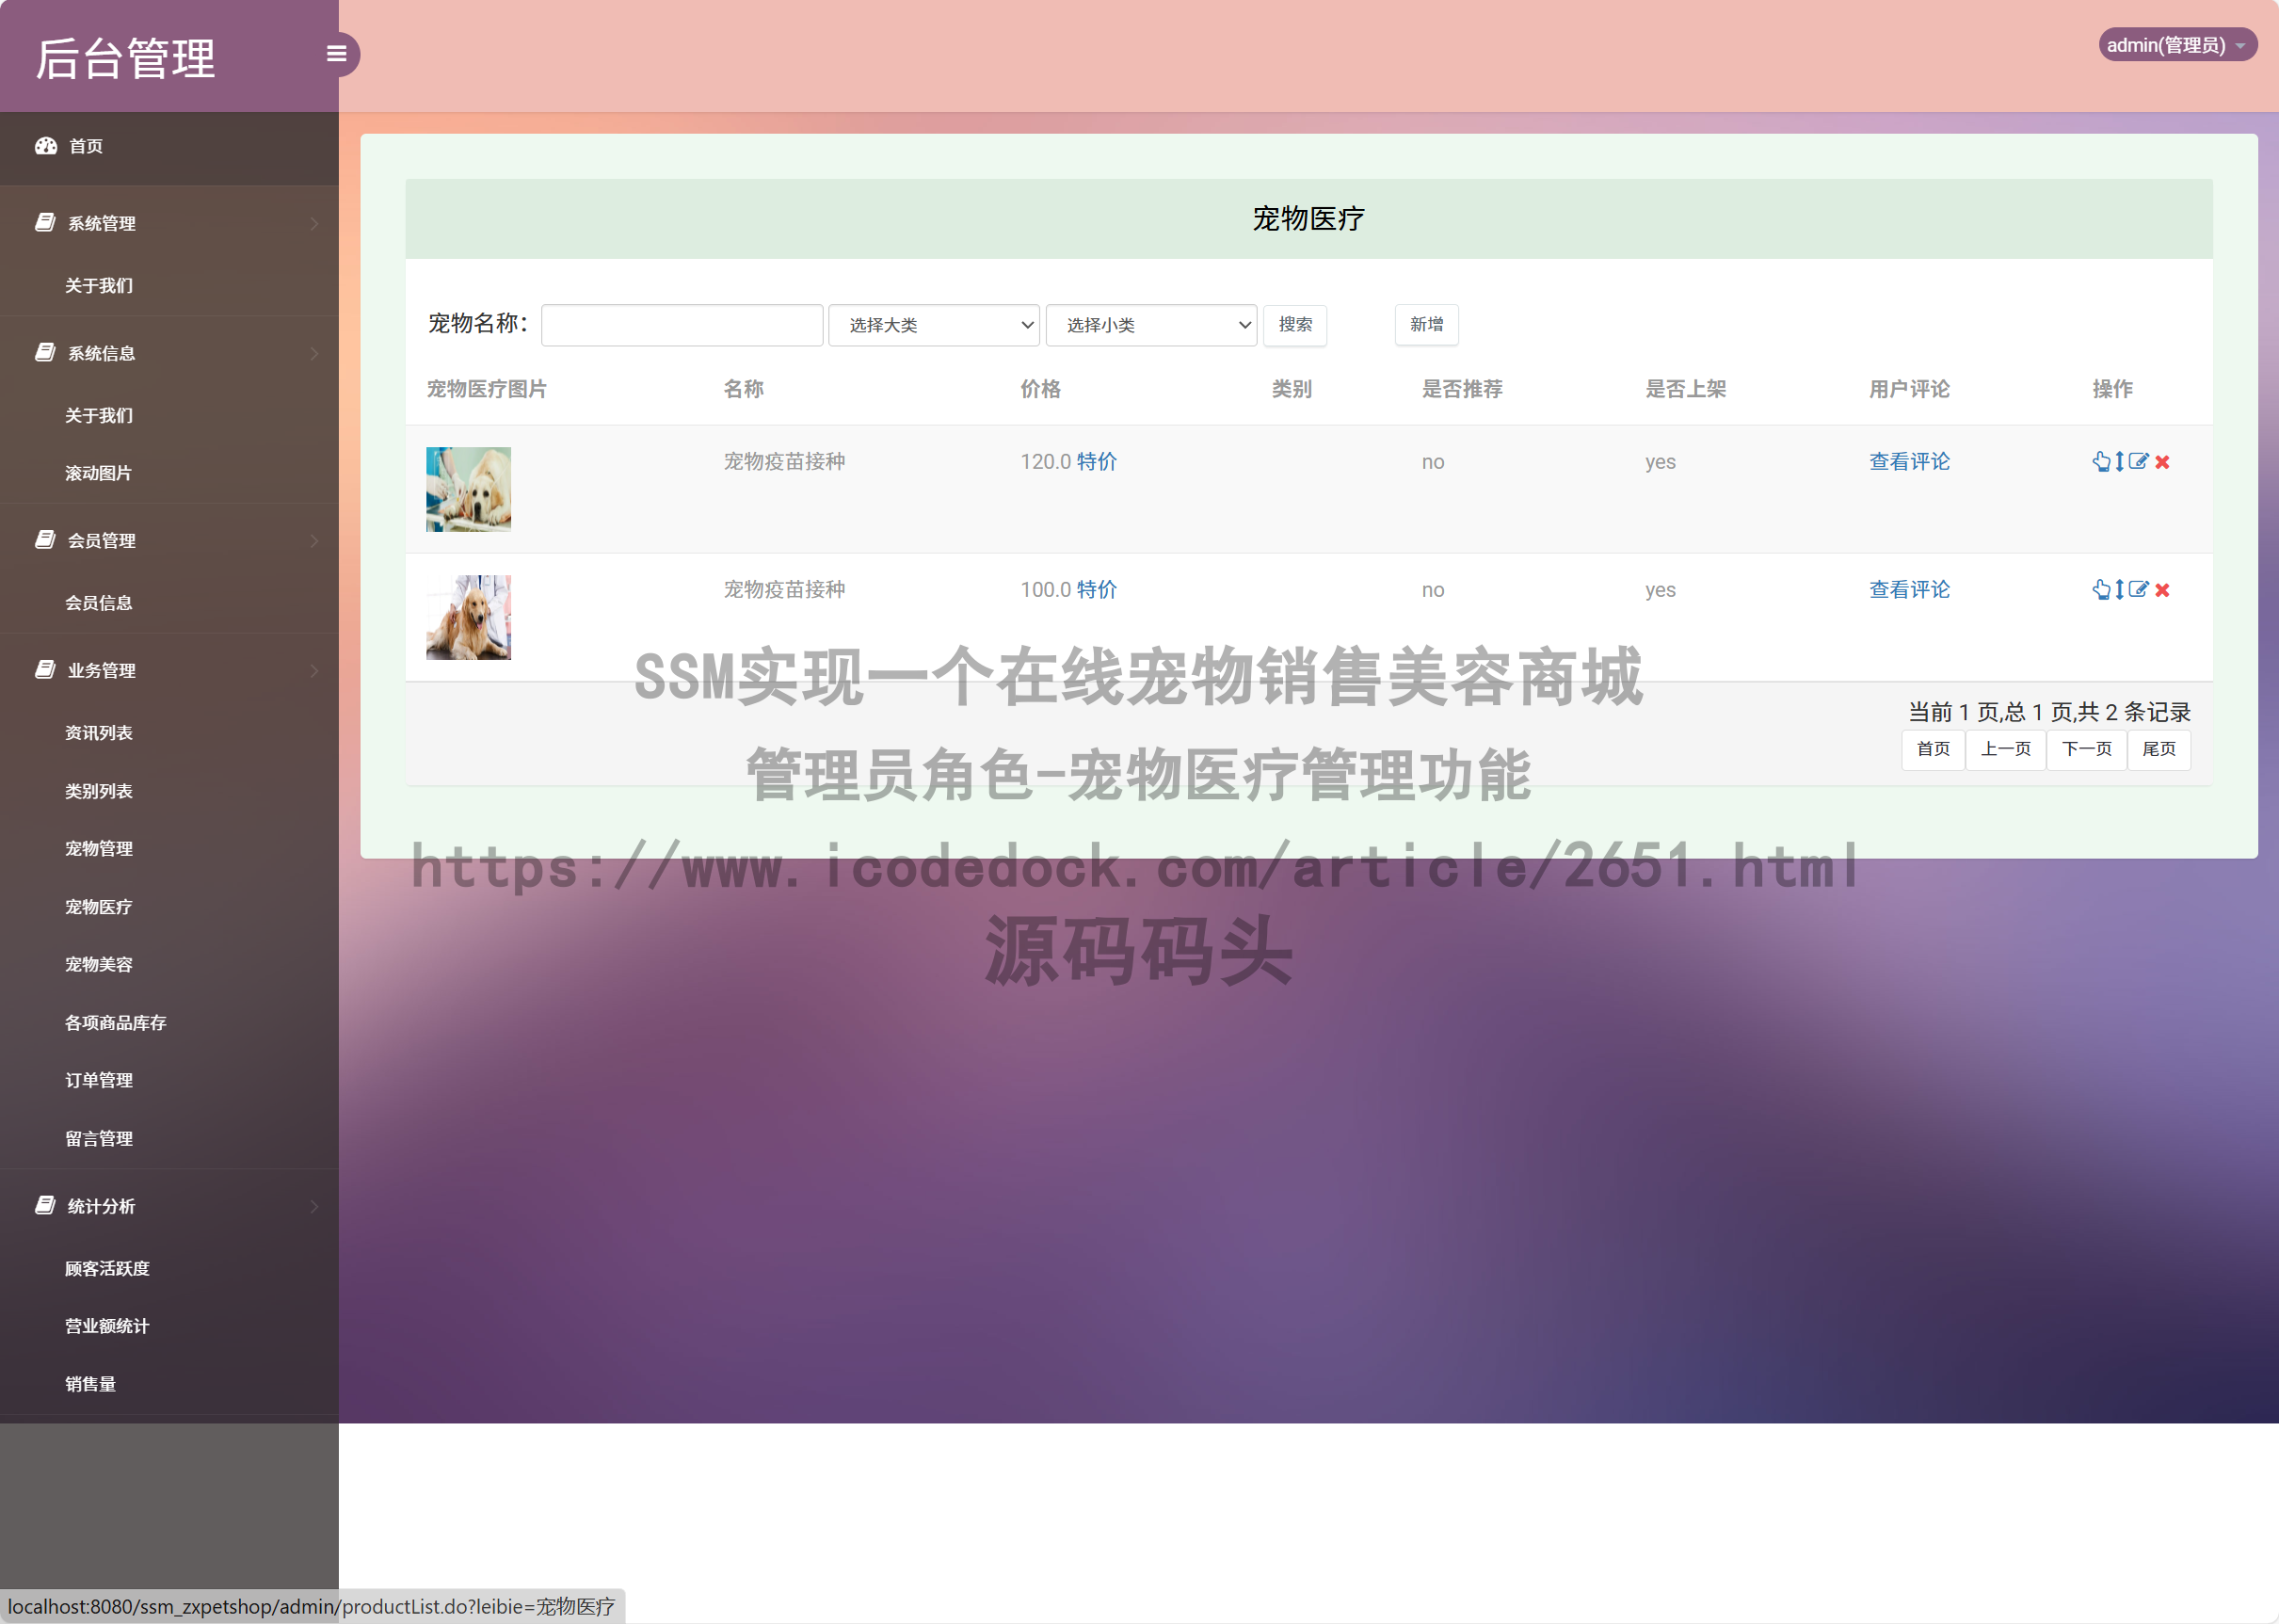Click the recommend thumb icon for first row
This screenshot has height=1624, width=2279.
[2102, 462]
